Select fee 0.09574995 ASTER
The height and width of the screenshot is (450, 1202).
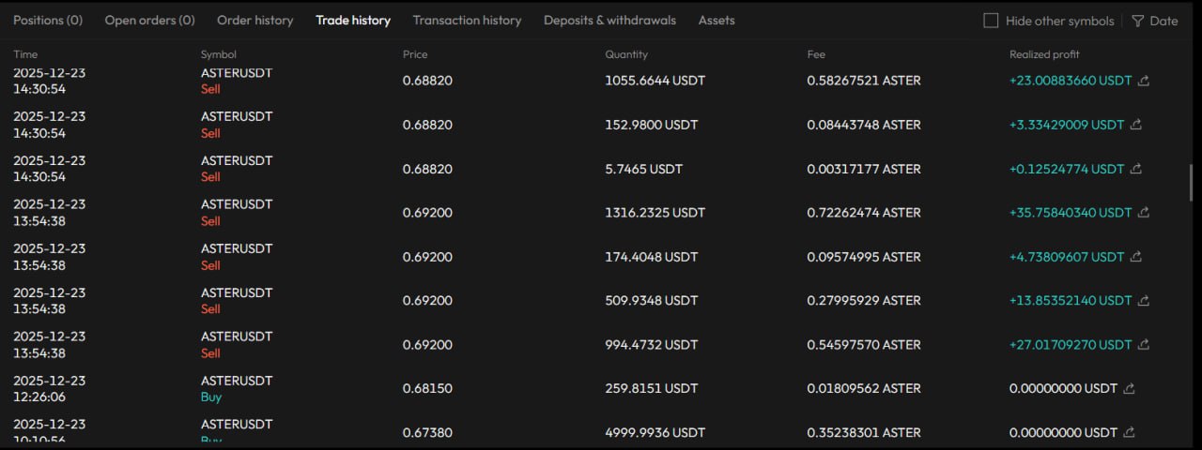[x=864, y=257]
